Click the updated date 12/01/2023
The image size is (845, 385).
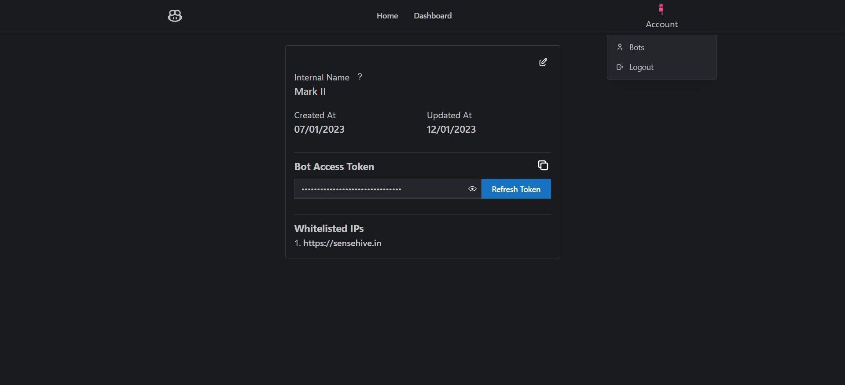point(451,130)
